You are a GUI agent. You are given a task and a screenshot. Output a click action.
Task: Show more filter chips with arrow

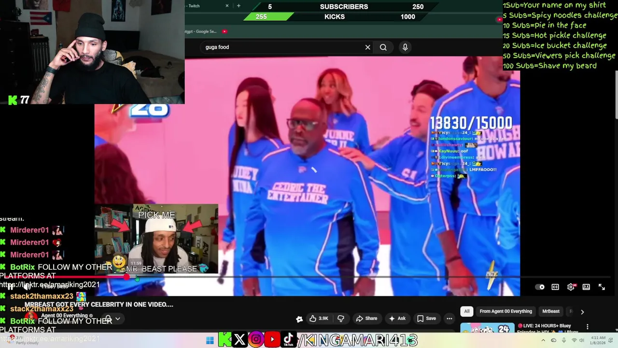pos(582,312)
